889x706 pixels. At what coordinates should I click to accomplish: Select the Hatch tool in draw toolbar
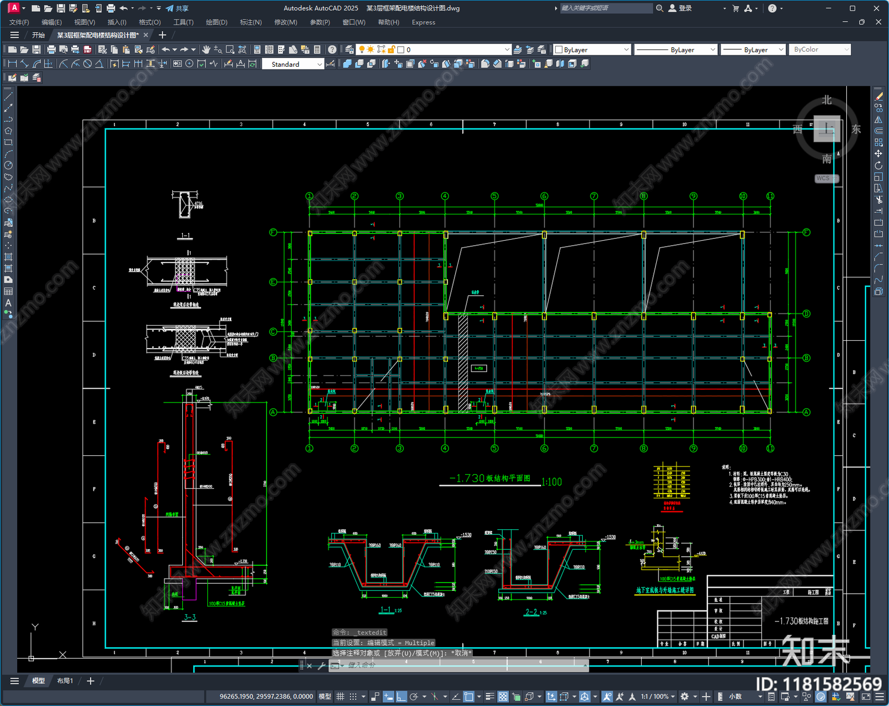tap(8, 257)
